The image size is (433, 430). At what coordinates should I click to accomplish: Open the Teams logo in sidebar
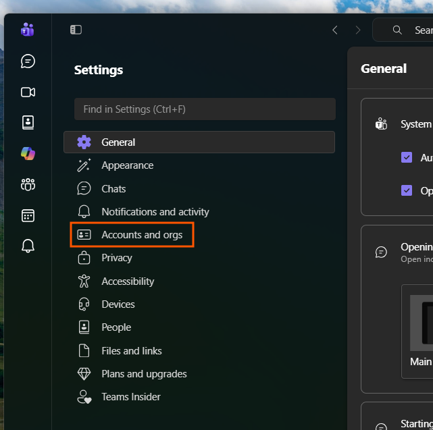pos(27,29)
